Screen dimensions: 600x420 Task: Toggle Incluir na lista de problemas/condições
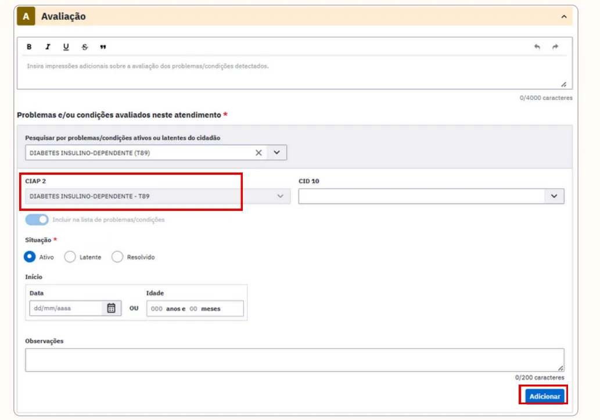pyautogui.click(x=37, y=220)
